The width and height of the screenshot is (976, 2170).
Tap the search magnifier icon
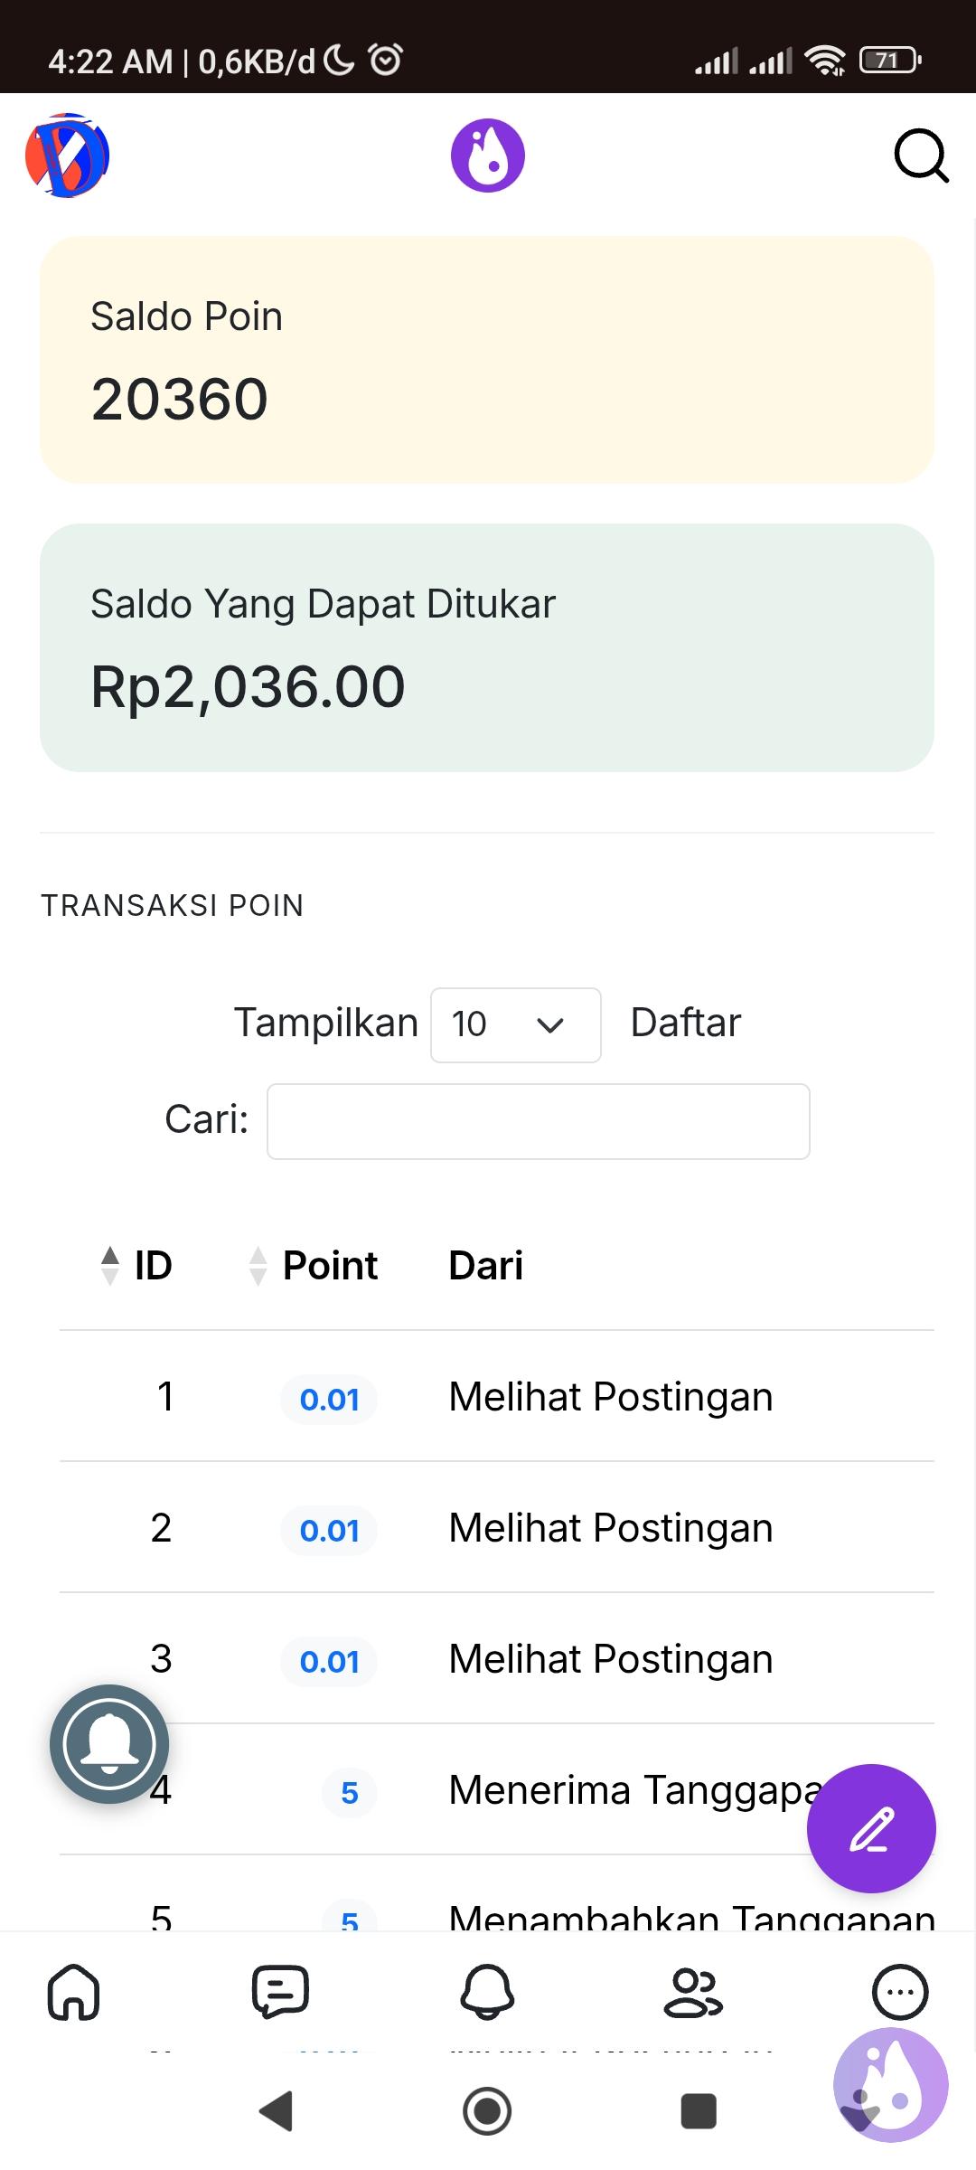point(921,156)
